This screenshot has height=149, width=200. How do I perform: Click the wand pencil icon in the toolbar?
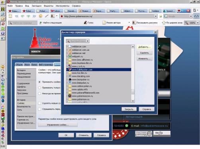coord(47,16)
